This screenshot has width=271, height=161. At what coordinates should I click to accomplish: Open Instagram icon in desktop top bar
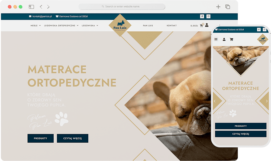208,17
